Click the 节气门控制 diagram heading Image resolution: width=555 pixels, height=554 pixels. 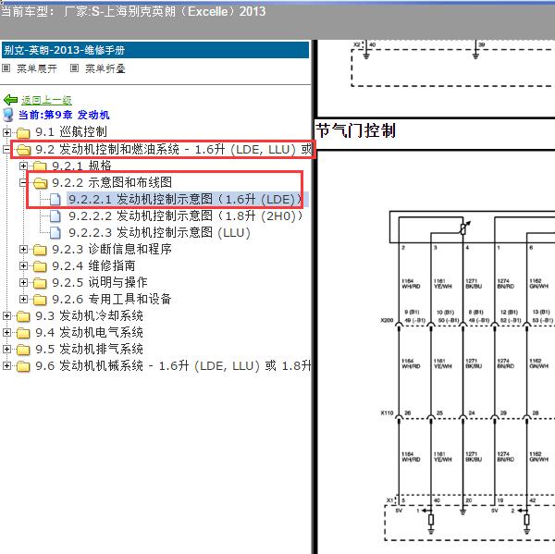pyautogui.click(x=355, y=130)
